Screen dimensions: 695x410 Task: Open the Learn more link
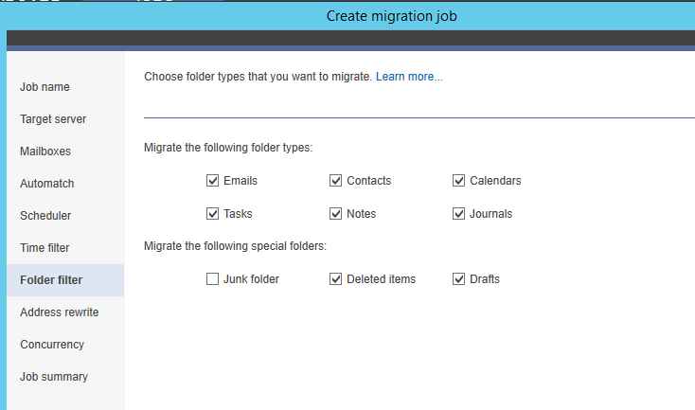(x=409, y=77)
